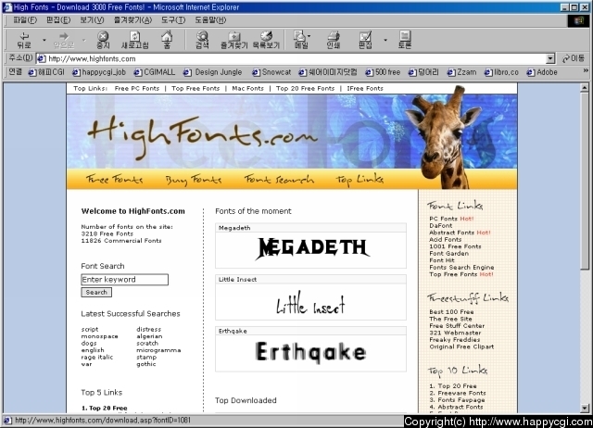Expand the links bar overflow chevron
The image size is (593, 428).
(x=586, y=70)
